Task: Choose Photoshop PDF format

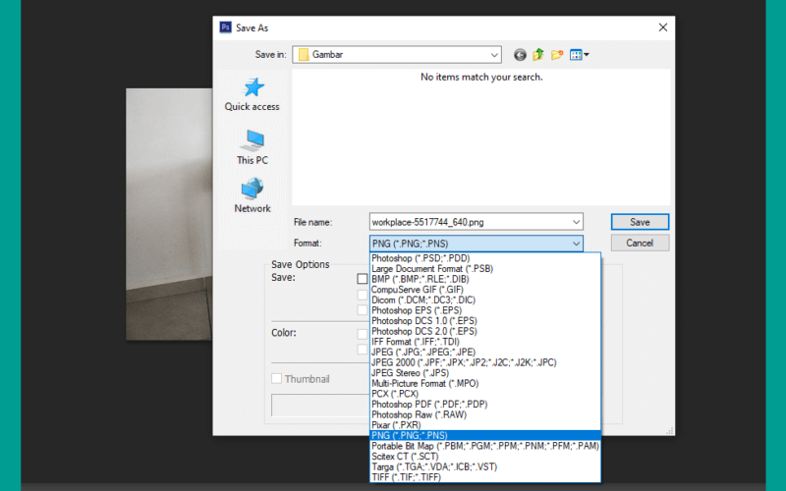Action: (x=484, y=405)
